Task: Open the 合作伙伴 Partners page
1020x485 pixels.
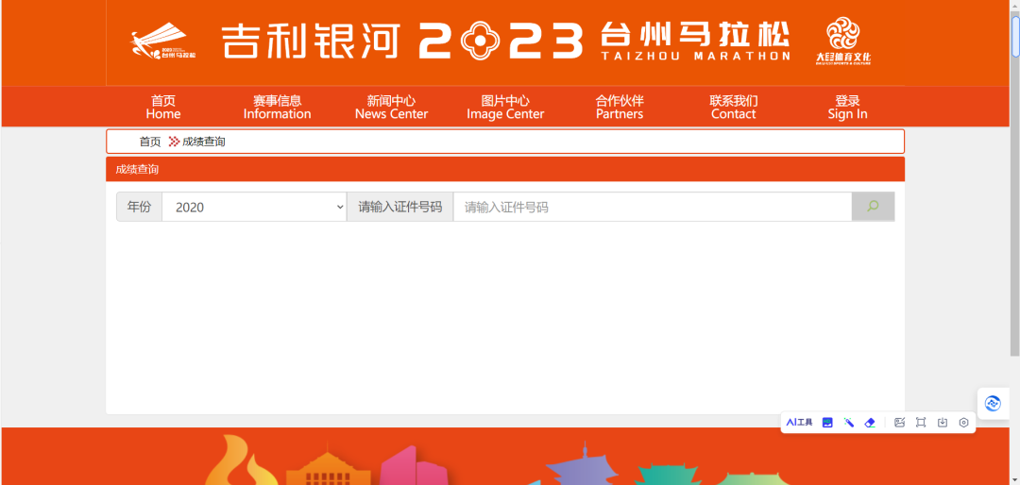Action: click(x=620, y=107)
